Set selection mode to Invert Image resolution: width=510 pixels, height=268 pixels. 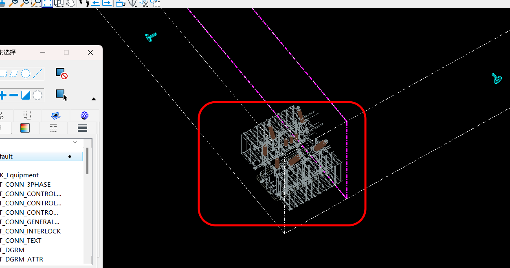[x=26, y=95]
